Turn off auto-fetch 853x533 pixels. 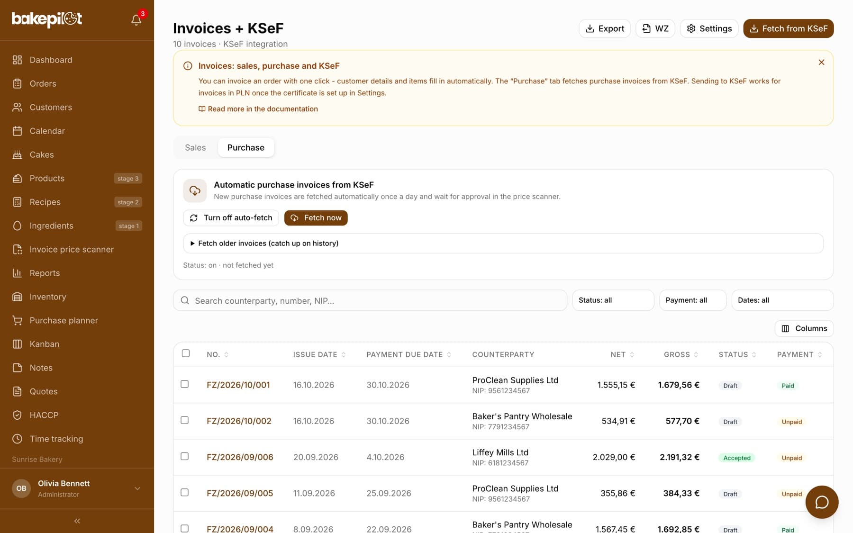[231, 218]
